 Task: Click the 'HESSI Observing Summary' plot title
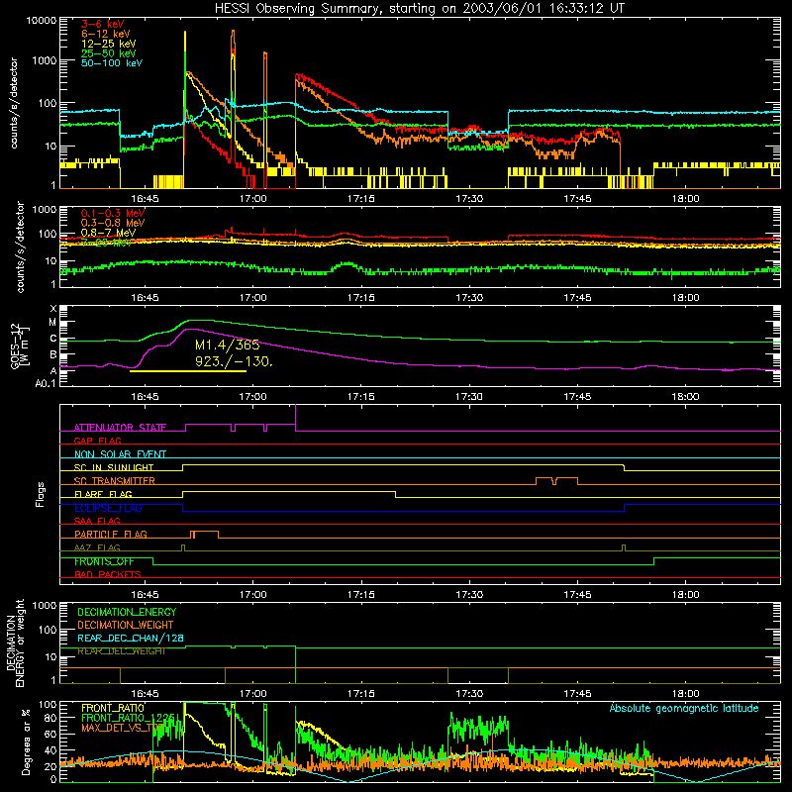419,9
